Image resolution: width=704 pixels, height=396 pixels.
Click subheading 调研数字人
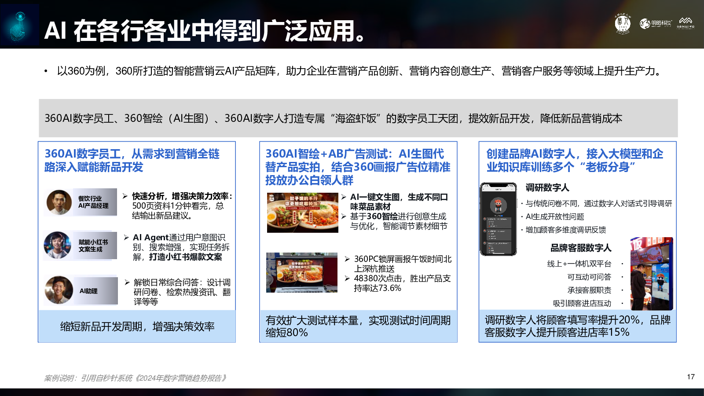point(547,187)
